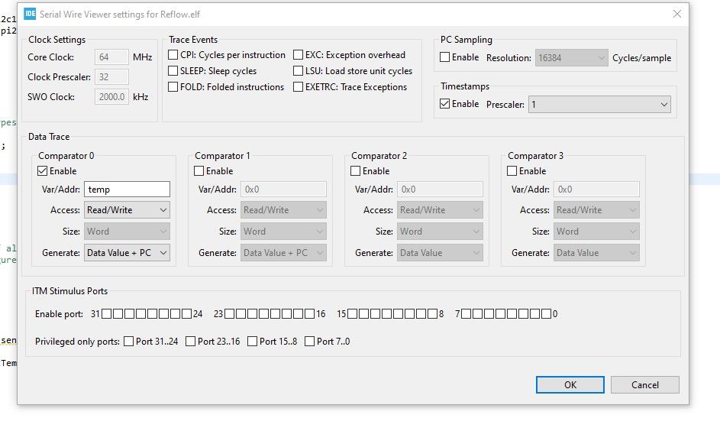This screenshot has height=431, width=720.
Task: Enable ITM stimulus port 31
Action: (107, 314)
